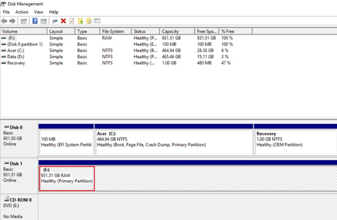Click drive icon beside Acer (C:) row
This screenshot has width=337, height=220.
point(4,50)
